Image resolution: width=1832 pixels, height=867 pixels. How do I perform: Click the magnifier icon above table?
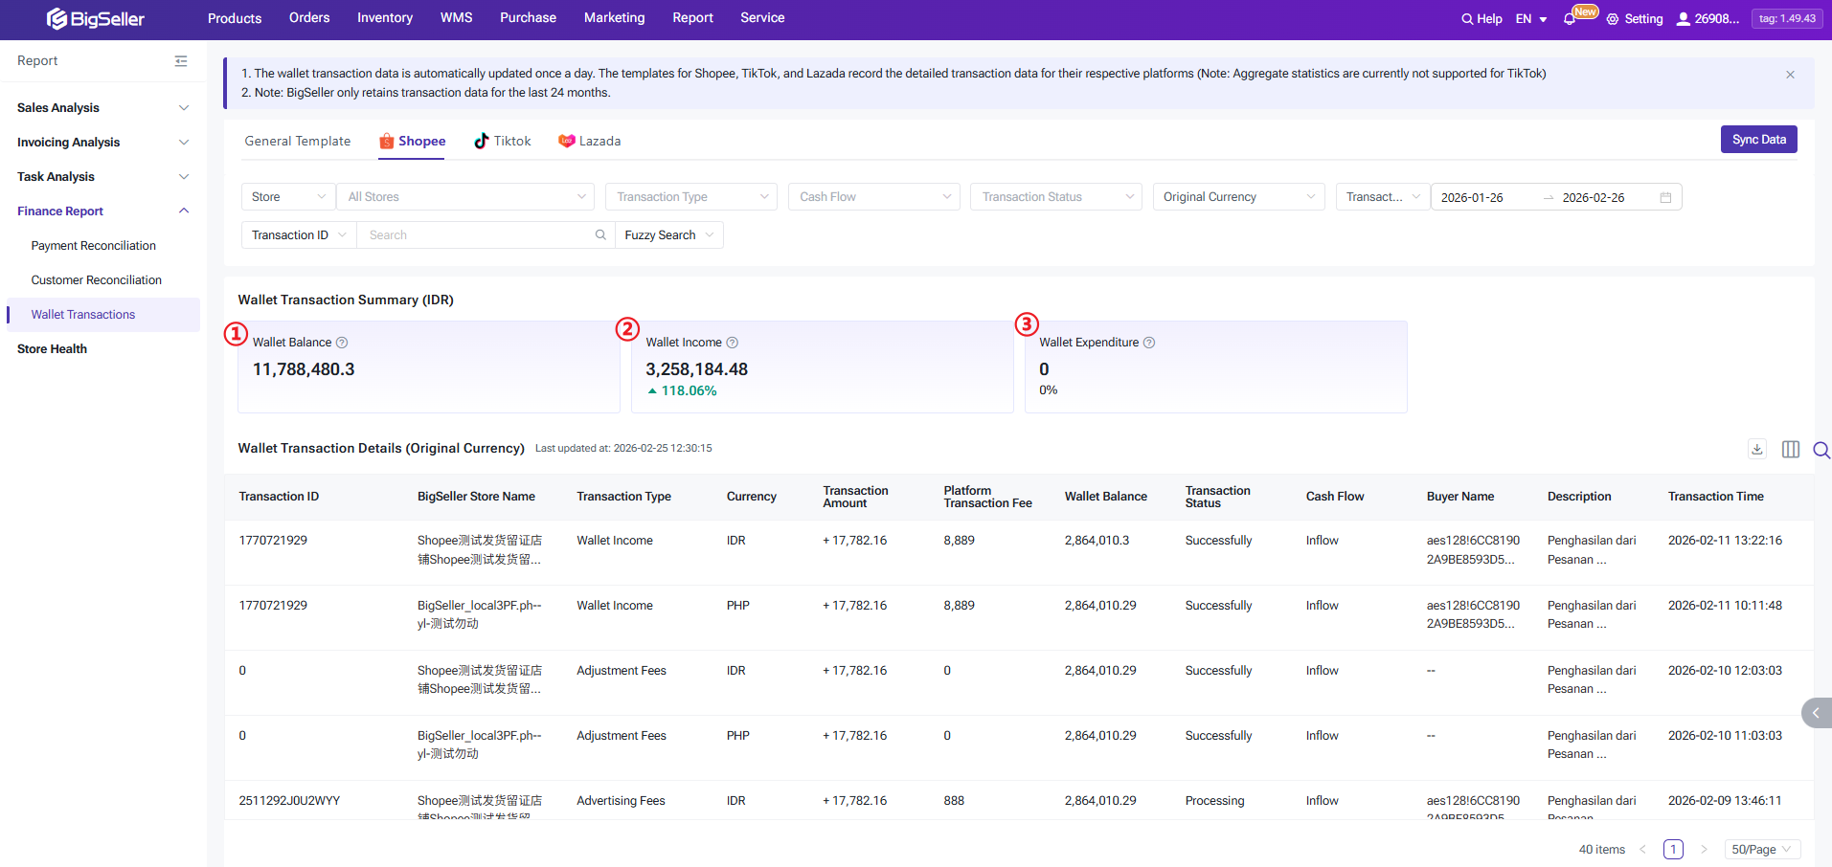click(x=1821, y=450)
